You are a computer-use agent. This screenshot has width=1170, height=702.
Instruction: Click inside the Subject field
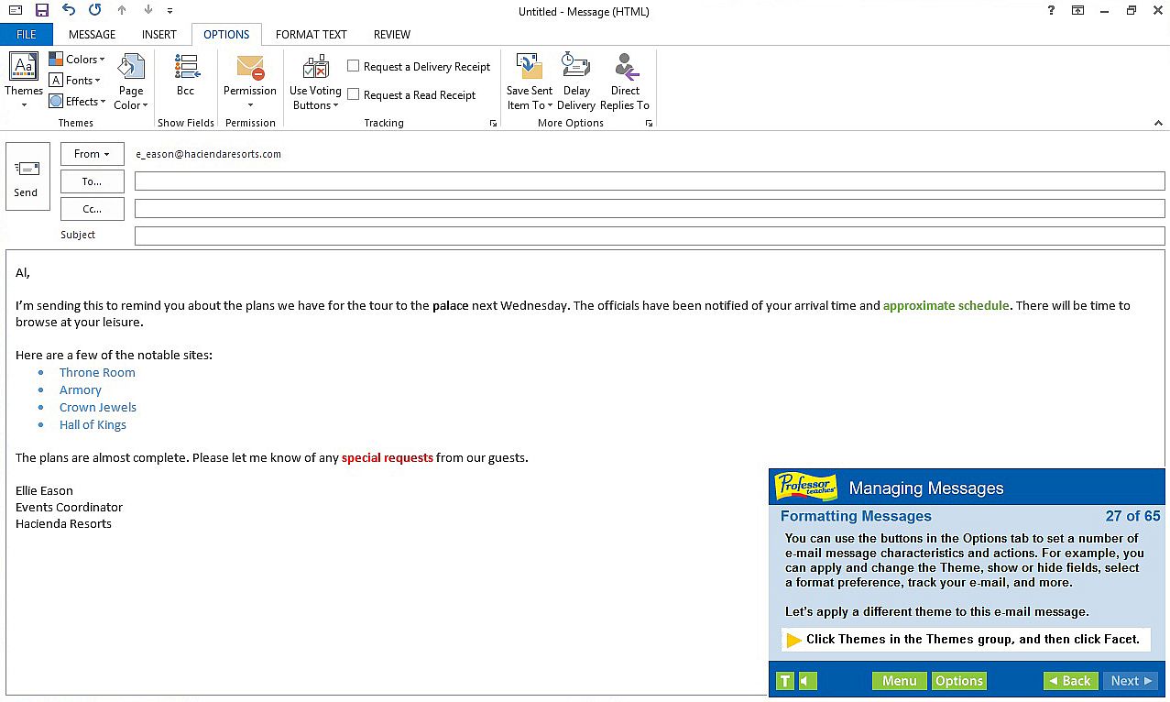[650, 236]
